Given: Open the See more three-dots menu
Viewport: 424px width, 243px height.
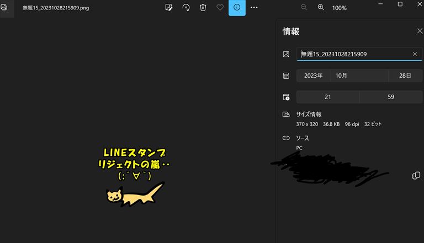Looking at the screenshot, I should (x=254, y=8).
